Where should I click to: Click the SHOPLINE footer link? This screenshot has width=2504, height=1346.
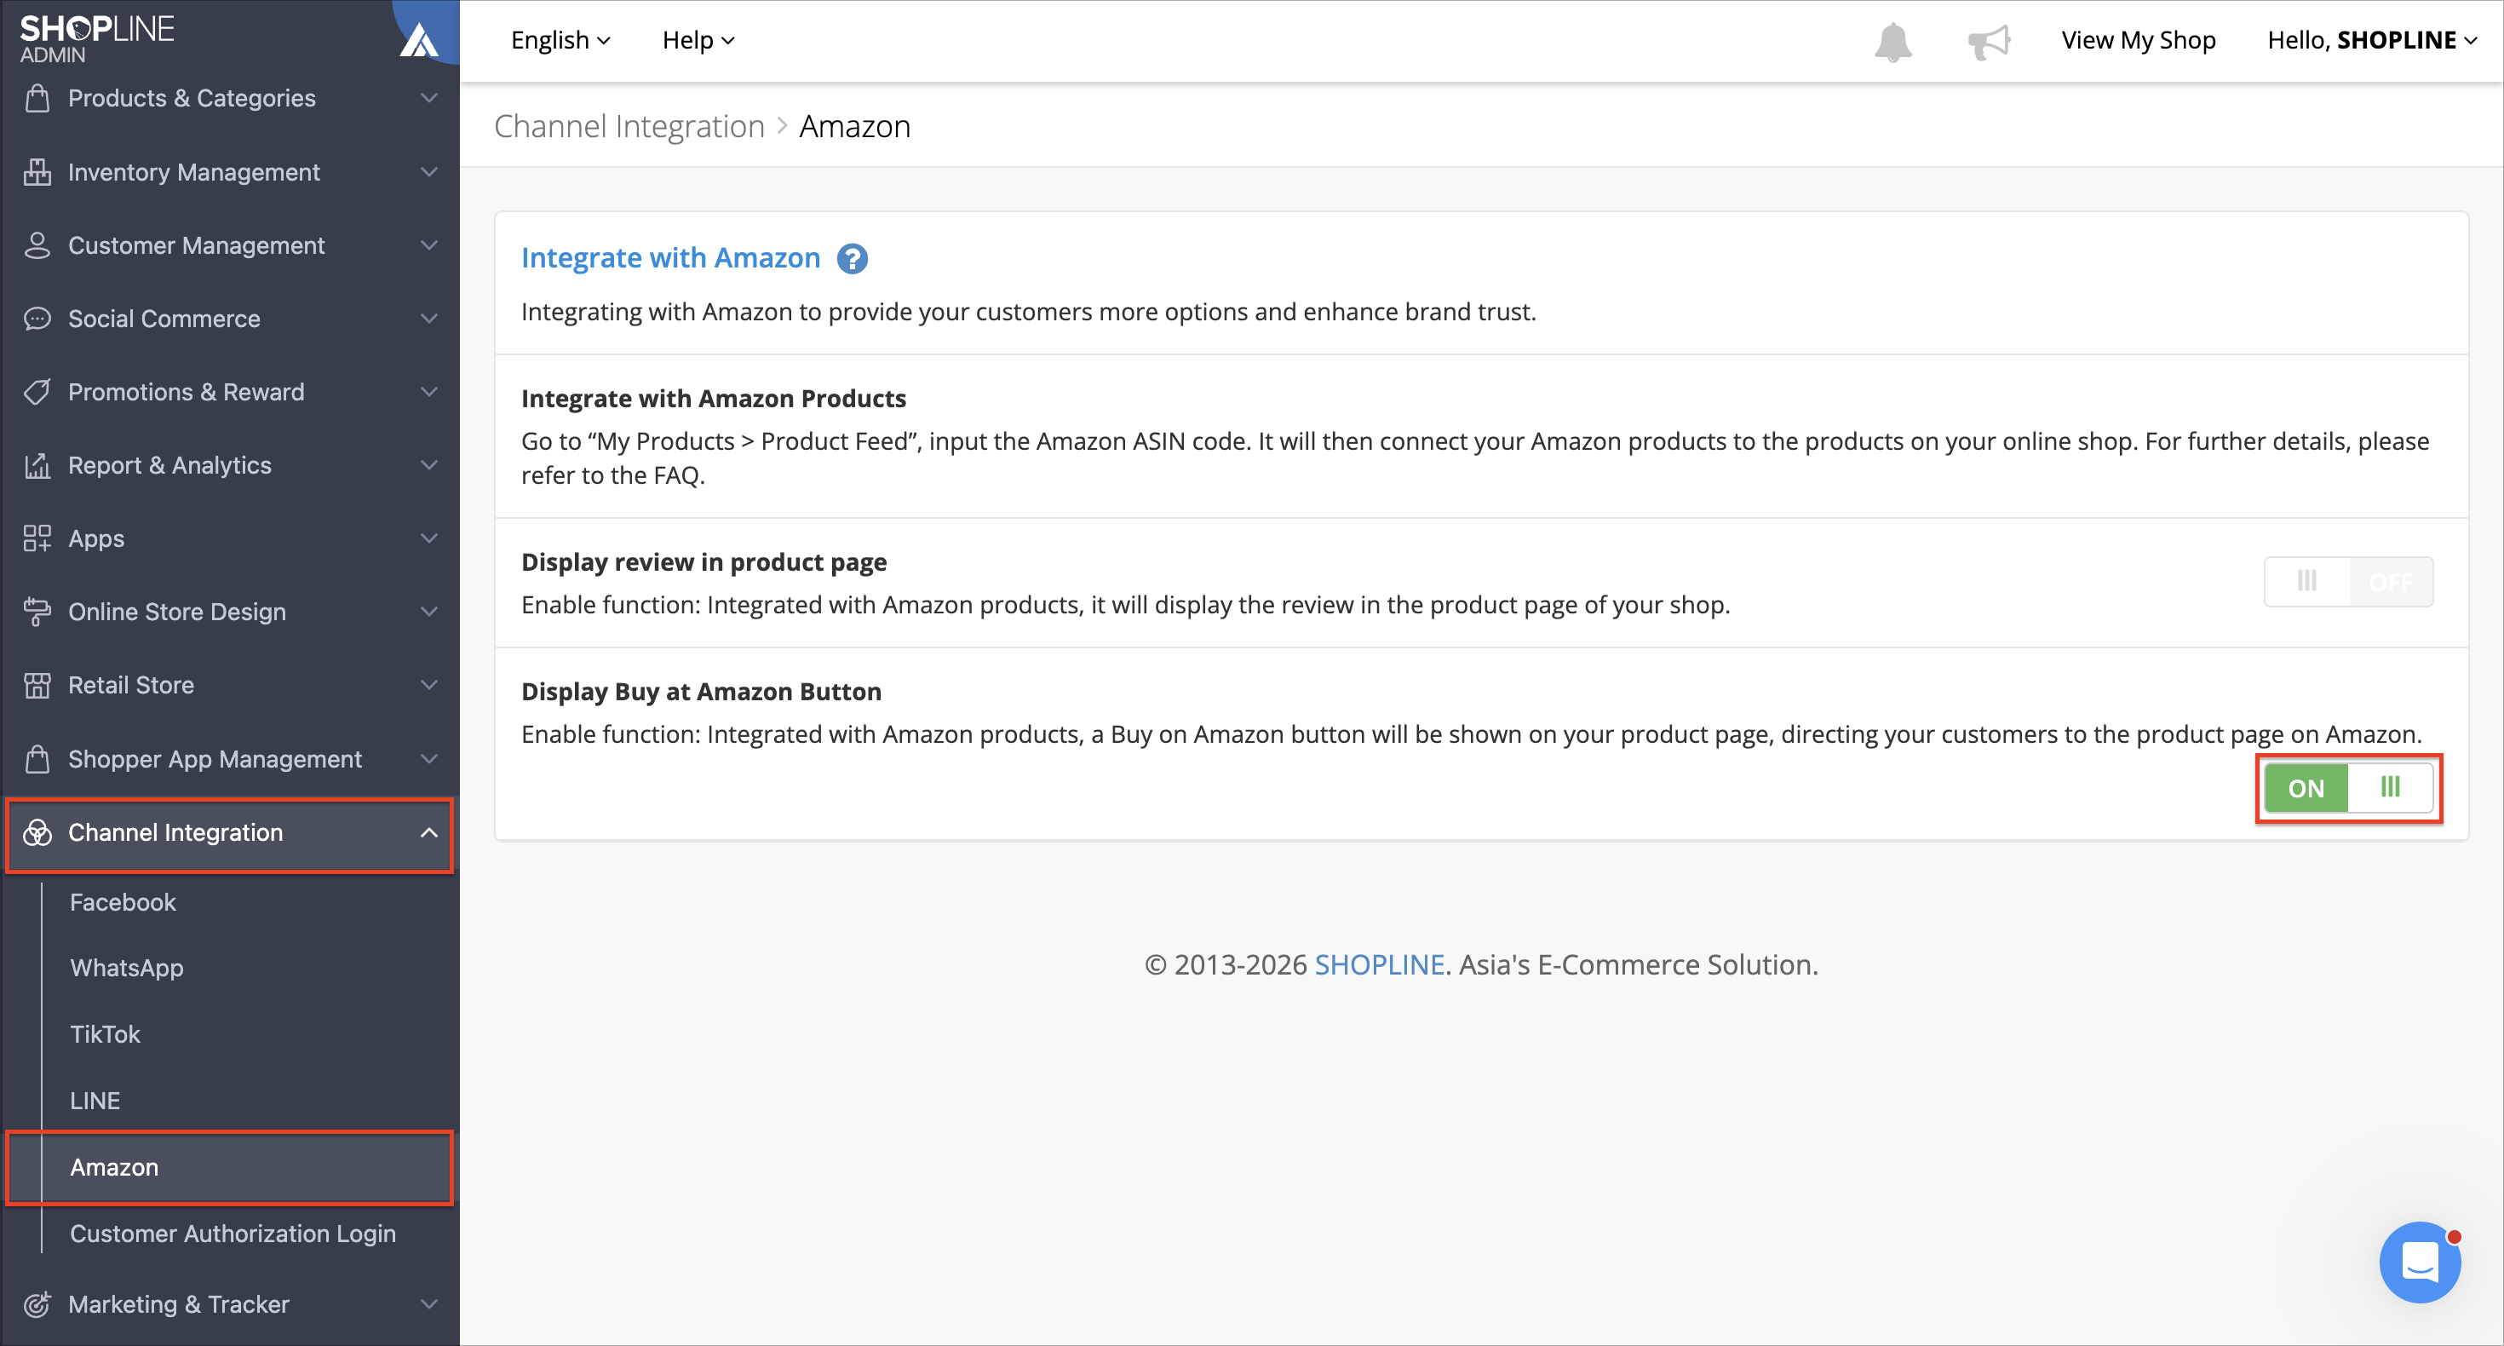(x=1380, y=964)
